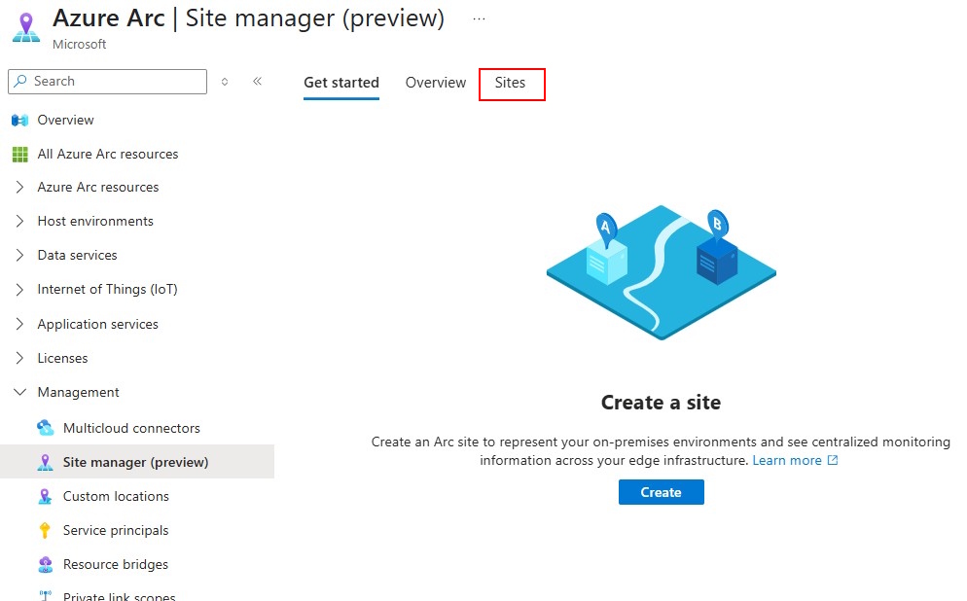Click the Licenses label

[x=62, y=358]
